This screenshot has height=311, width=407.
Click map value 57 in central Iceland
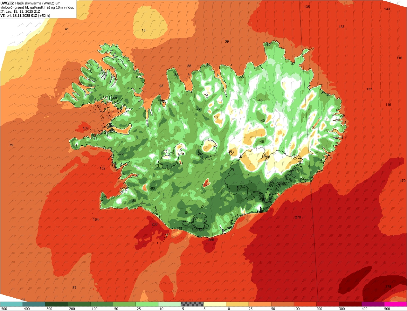(x=181, y=164)
